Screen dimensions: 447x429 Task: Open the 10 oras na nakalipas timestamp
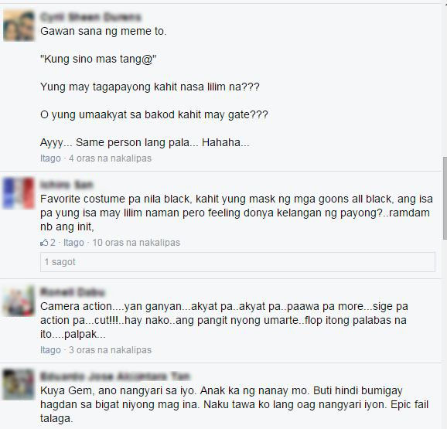coord(136,243)
